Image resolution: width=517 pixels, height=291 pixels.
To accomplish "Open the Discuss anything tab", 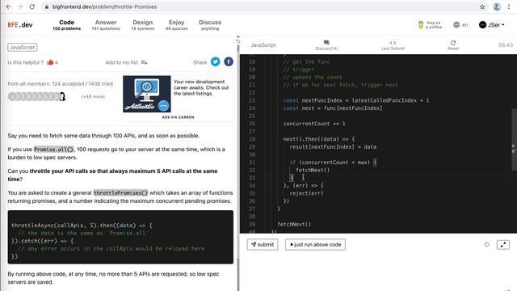I will coord(210,25).
